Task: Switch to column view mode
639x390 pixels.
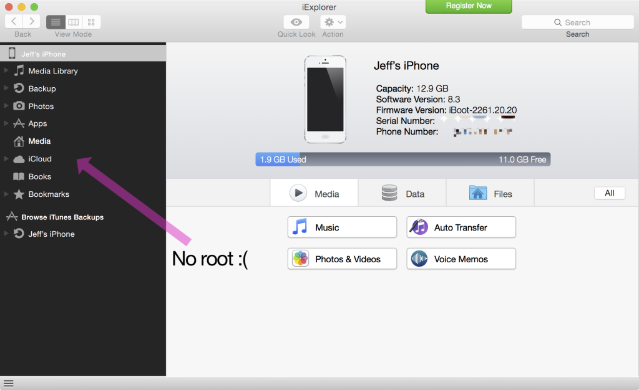Action: [74, 22]
